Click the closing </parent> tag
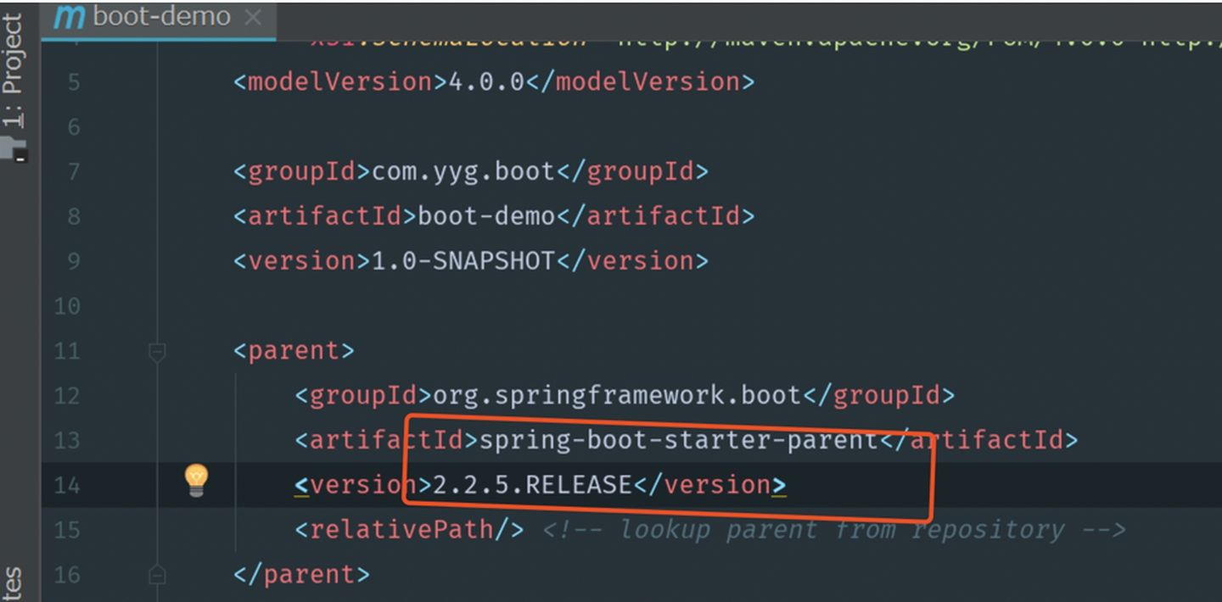 [302, 575]
